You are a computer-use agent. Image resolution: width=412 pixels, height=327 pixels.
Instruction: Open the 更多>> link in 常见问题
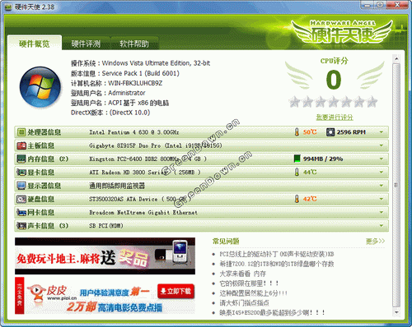coord(375,241)
